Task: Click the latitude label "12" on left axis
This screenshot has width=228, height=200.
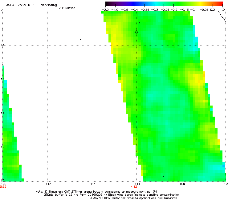Action: pyautogui.click(x=2, y=147)
